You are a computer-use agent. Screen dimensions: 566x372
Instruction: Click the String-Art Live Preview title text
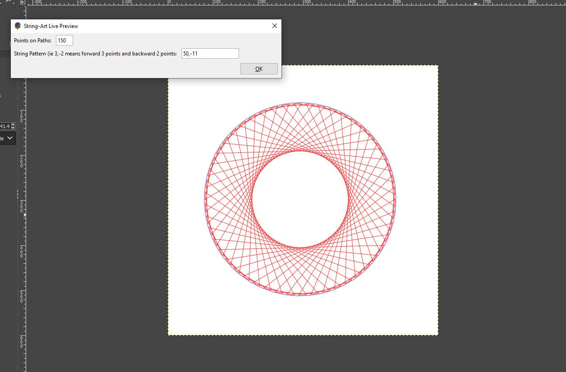(x=51, y=26)
